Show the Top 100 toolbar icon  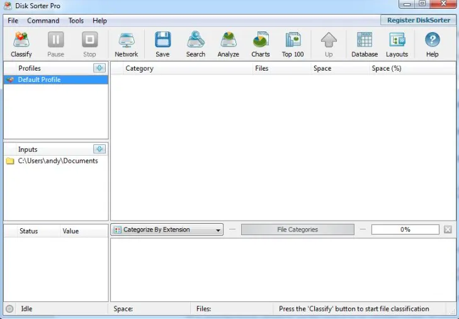click(293, 40)
